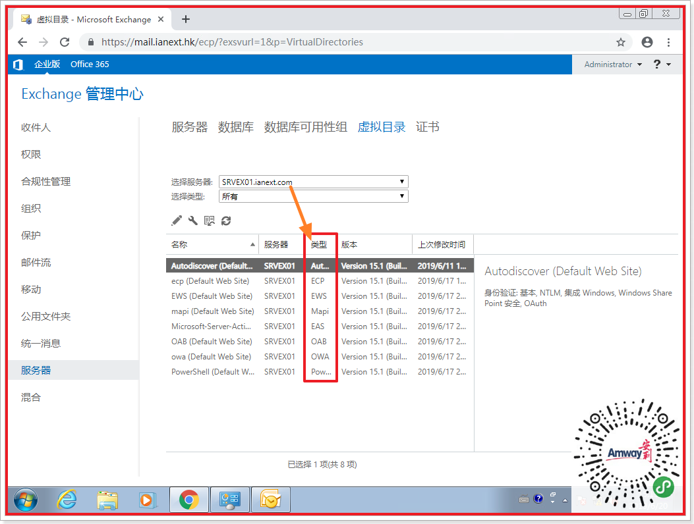Select the OAB (Default Web Site) row
694x524 pixels.
320,342
